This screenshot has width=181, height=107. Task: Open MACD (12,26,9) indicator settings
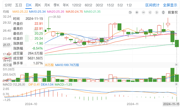coord(14,84)
